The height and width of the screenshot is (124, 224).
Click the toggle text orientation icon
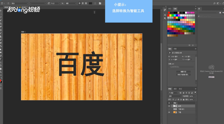coord(8,3)
